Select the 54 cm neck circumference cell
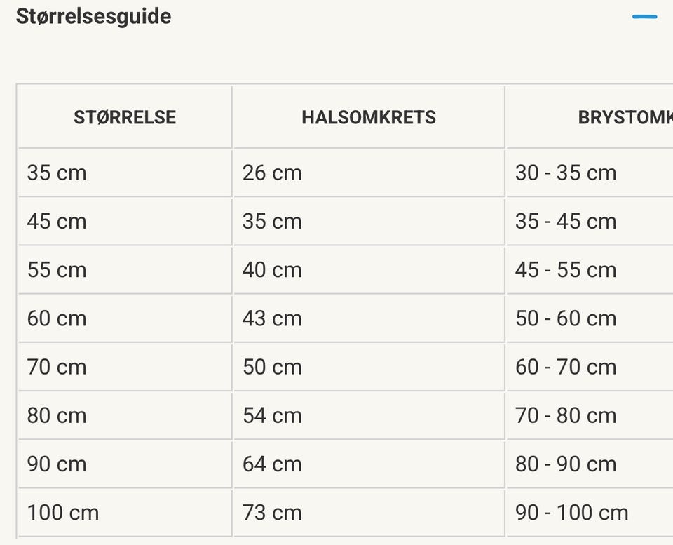 coord(272,415)
